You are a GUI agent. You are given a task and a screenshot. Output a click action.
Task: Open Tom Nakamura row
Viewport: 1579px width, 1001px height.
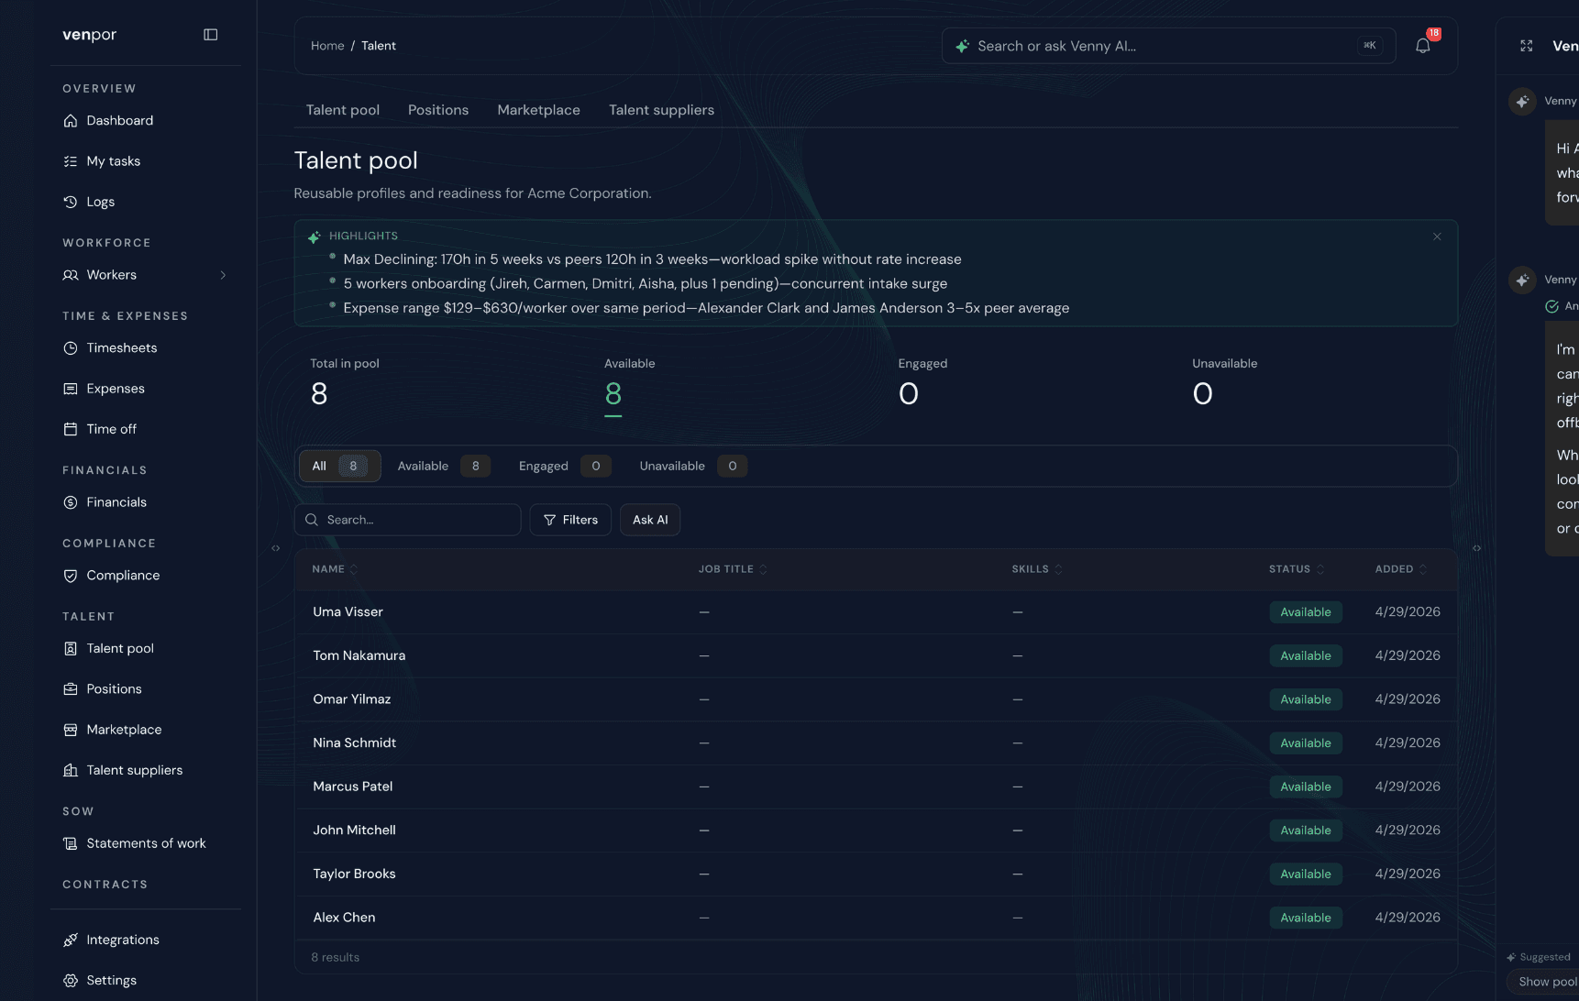pos(876,655)
